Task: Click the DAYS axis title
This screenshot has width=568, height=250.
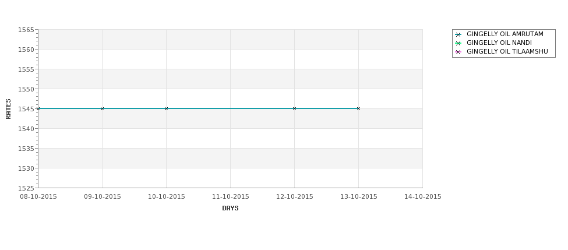Action: tap(230, 209)
